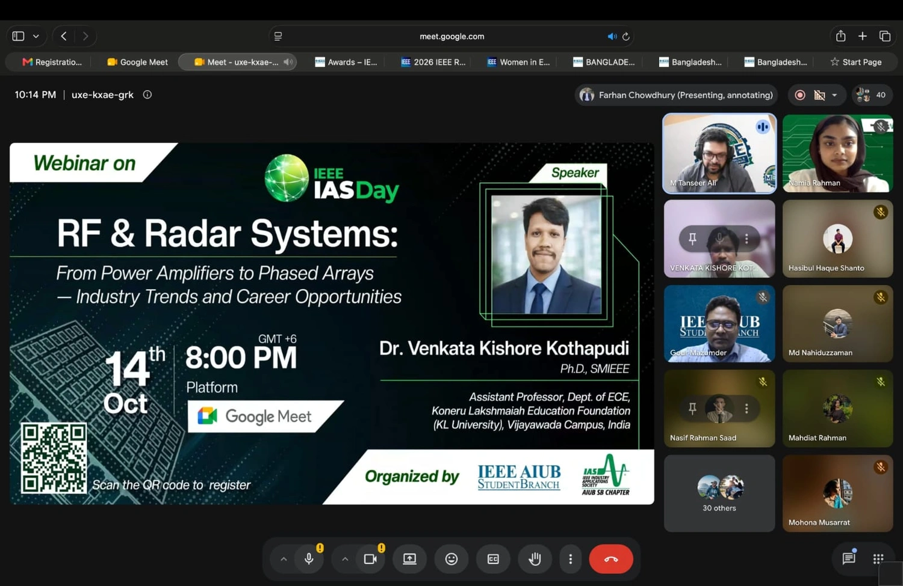Open the sidebar options chevron
Viewport: 903px width, 586px height.
coord(36,36)
